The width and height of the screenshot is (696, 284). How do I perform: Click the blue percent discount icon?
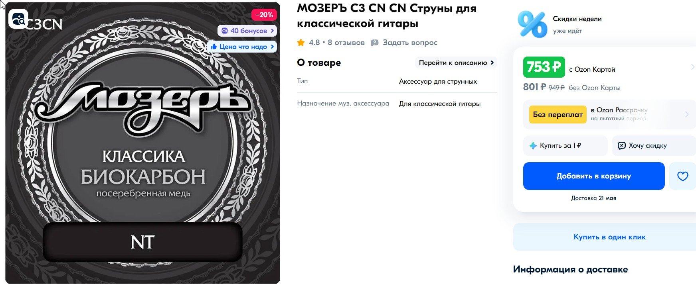pos(532,24)
